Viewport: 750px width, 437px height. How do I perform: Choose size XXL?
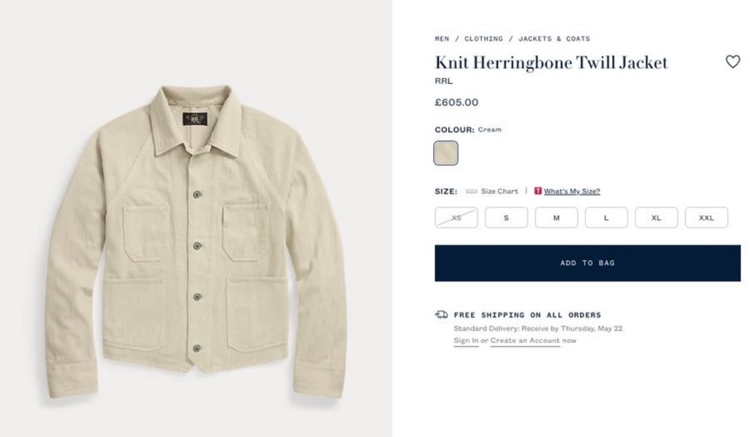click(x=706, y=218)
